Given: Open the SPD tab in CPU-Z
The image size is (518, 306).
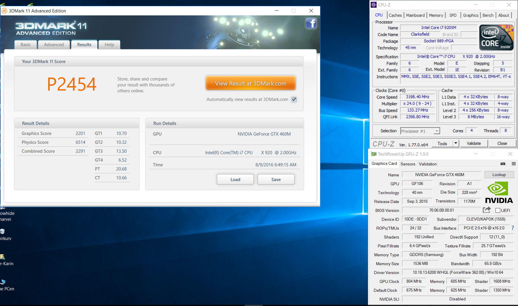Looking at the screenshot, I should pos(453,15).
